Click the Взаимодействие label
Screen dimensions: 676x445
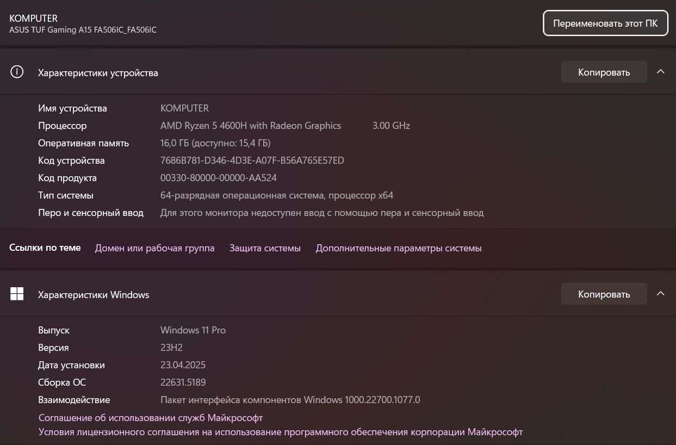tap(74, 400)
